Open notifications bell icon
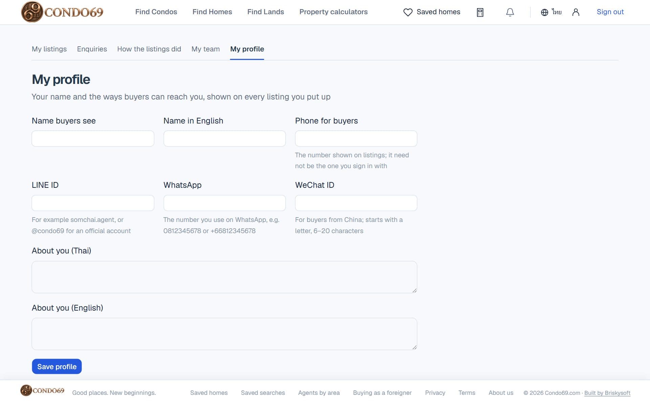 510,13
